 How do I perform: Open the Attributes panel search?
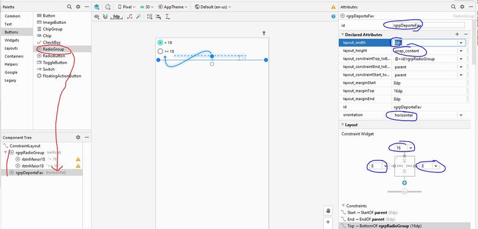[454, 7]
